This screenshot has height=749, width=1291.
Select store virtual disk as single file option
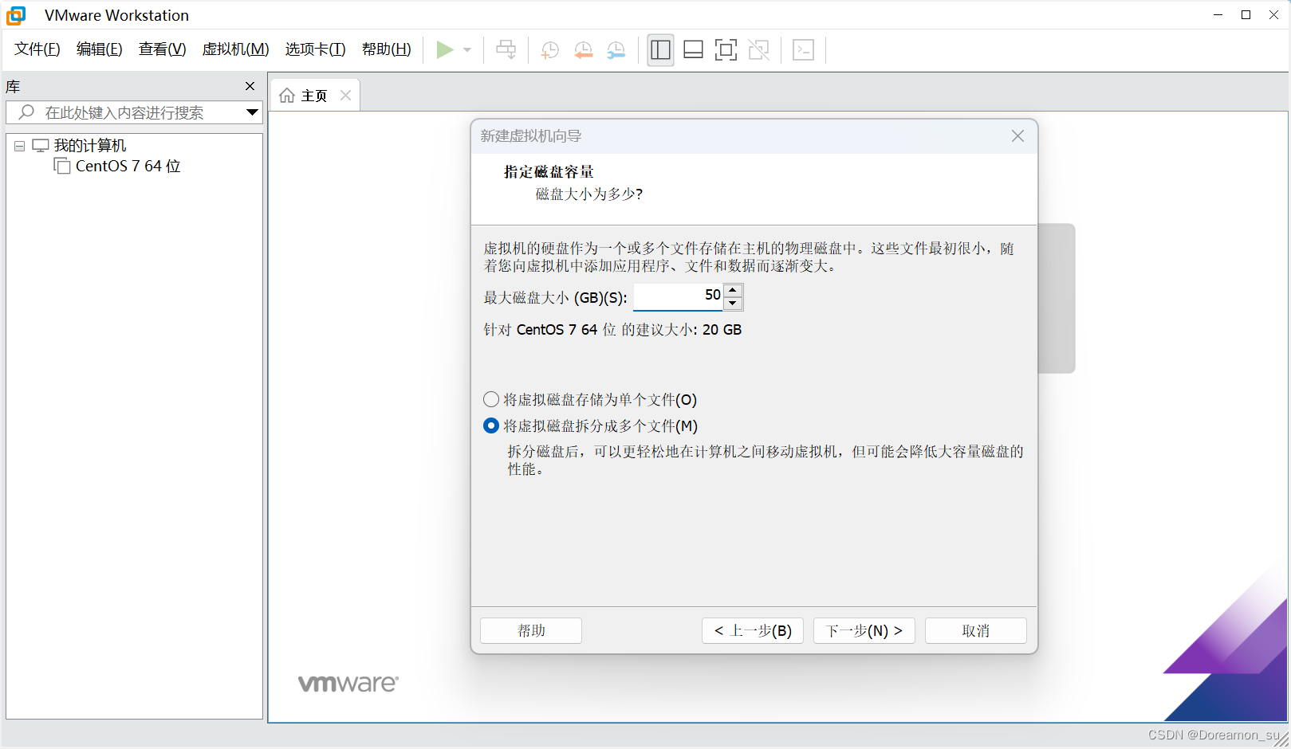coord(591,399)
